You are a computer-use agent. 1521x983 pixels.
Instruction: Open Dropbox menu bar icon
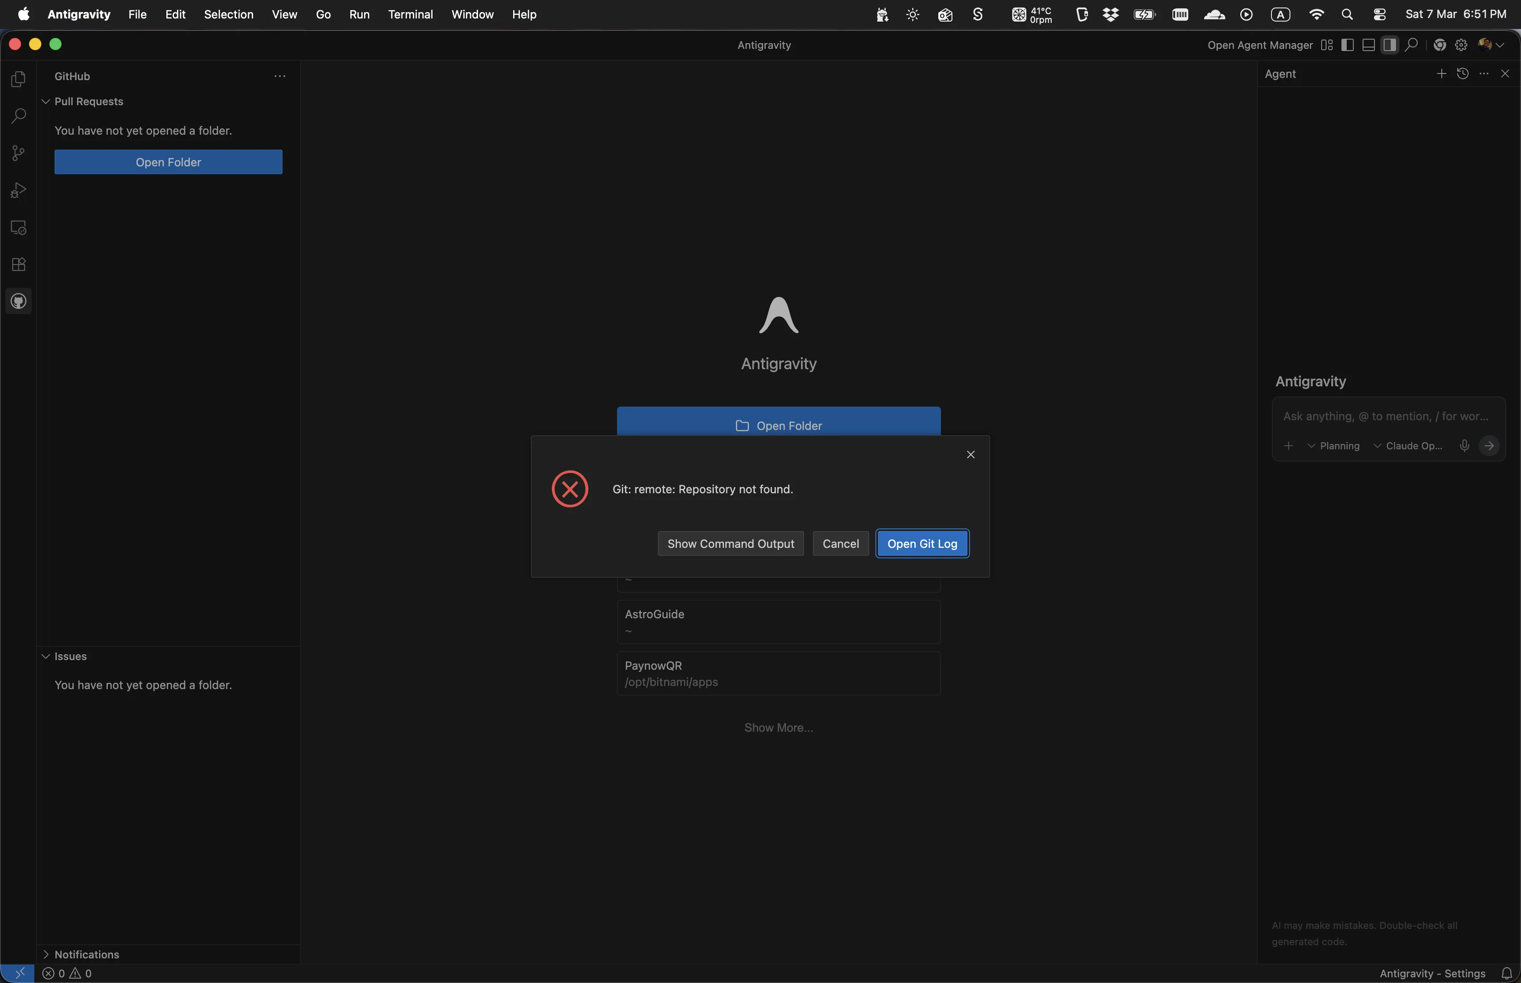point(1110,14)
